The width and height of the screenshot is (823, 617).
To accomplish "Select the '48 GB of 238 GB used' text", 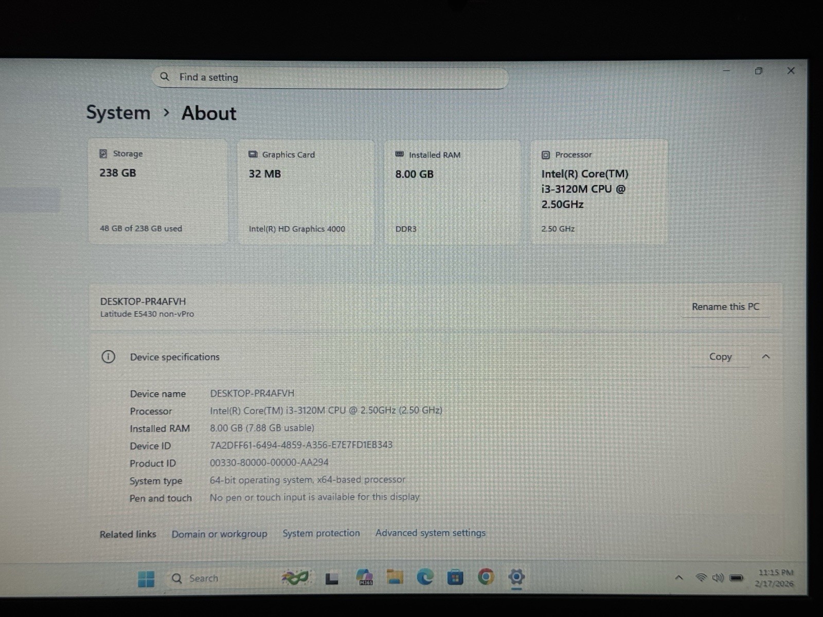I will [141, 228].
